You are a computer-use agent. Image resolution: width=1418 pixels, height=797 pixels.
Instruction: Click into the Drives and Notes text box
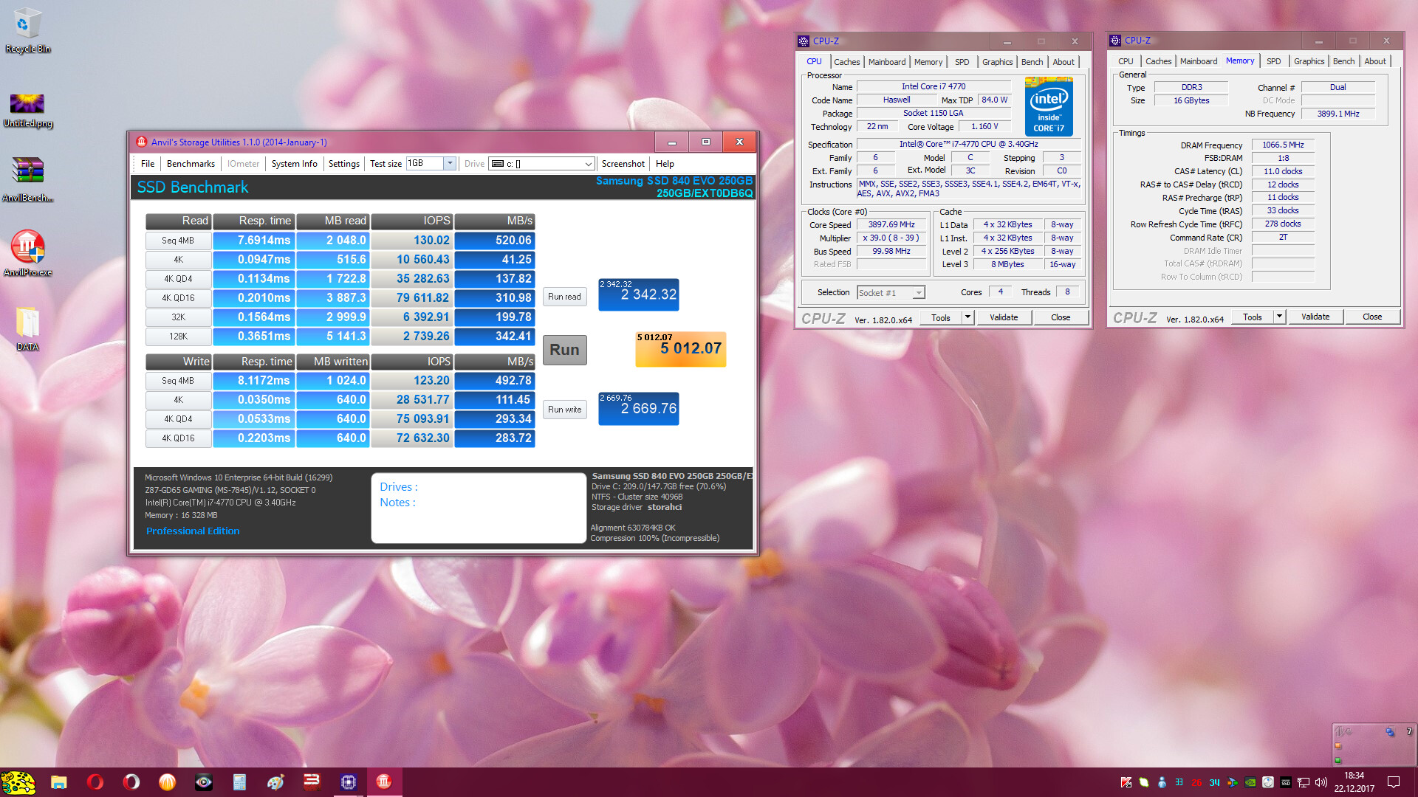479,508
